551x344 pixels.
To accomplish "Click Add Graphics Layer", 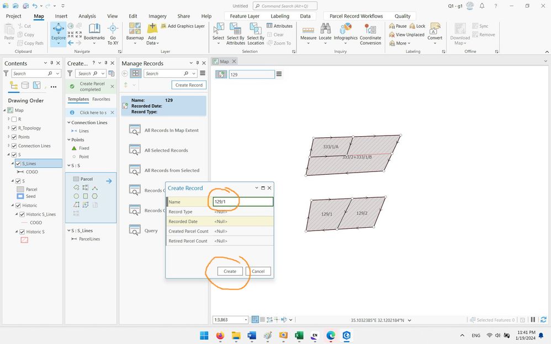I will [x=183, y=26].
